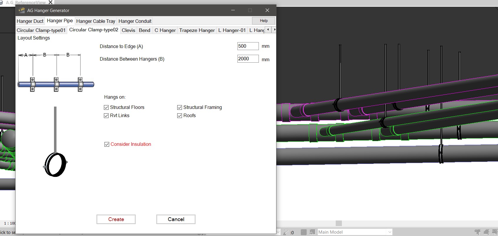This screenshot has height=236, width=498.
Task: Click the middle selection icon in the bottom-right status bar group
Action: click(486, 232)
